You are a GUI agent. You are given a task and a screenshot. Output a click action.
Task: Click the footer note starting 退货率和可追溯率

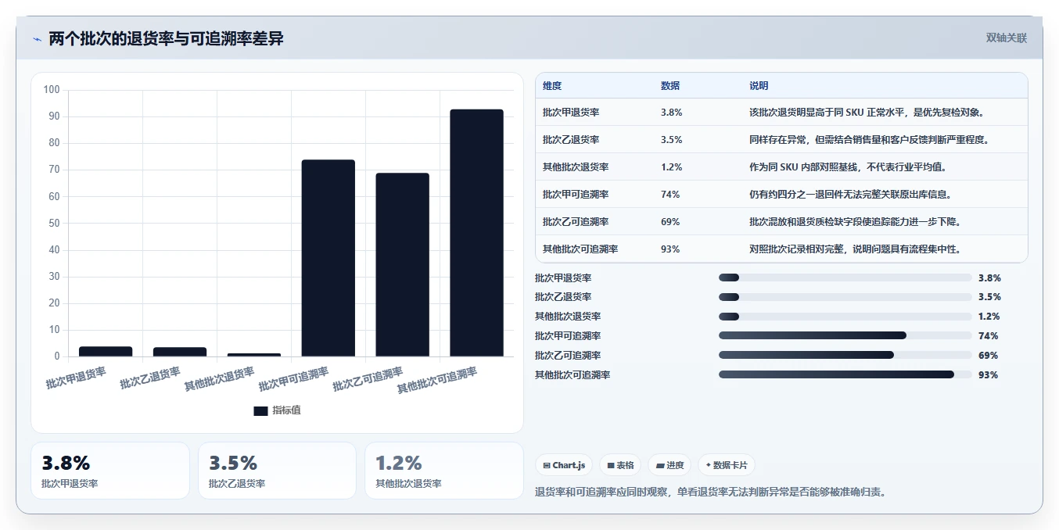tap(711, 492)
